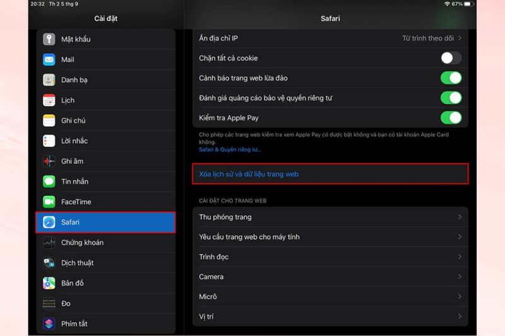
Task: Tap Từ trình theo dõi value
Action: coord(428,38)
